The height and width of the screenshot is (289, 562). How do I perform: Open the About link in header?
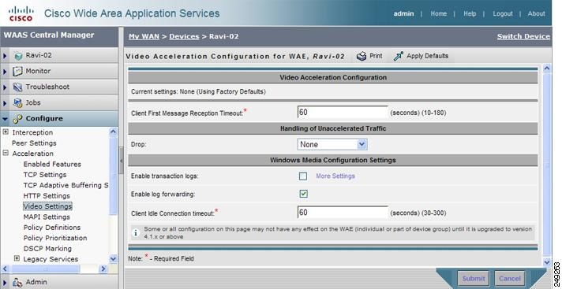(x=536, y=13)
